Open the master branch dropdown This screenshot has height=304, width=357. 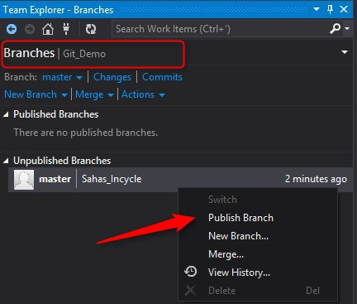(62, 77)
